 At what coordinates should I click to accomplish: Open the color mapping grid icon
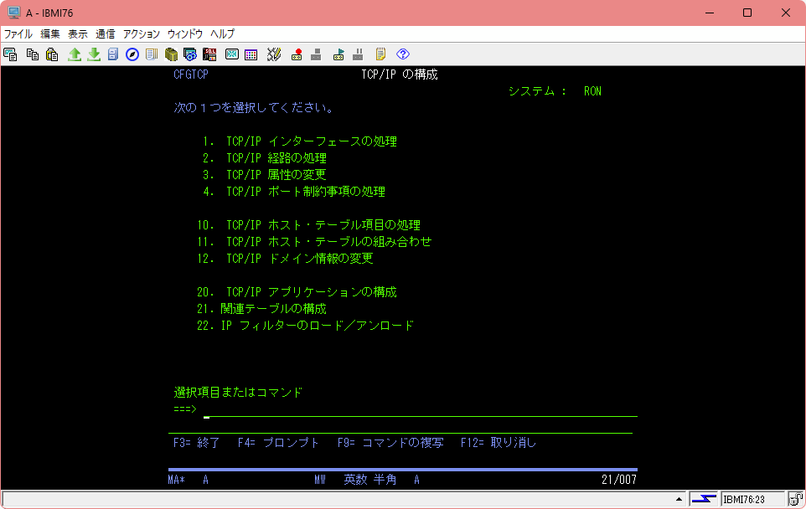pyautogui.click(x=251, y=54)
